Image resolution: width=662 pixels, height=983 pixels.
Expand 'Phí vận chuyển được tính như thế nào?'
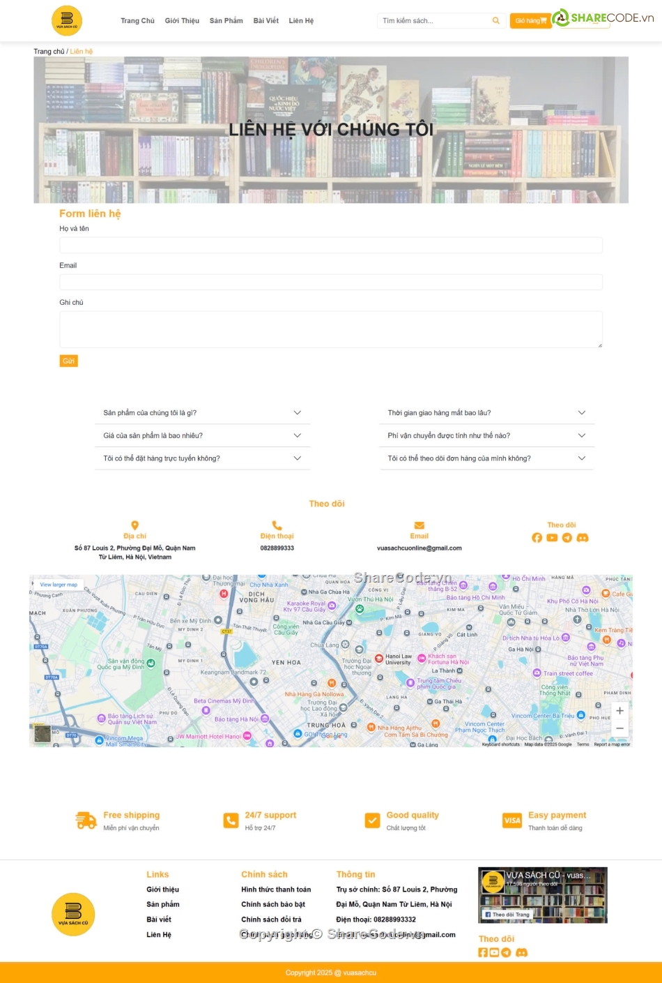[487, 435]
